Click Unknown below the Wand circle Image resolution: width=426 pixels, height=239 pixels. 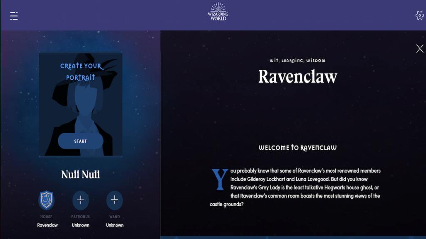click(114, 225)
